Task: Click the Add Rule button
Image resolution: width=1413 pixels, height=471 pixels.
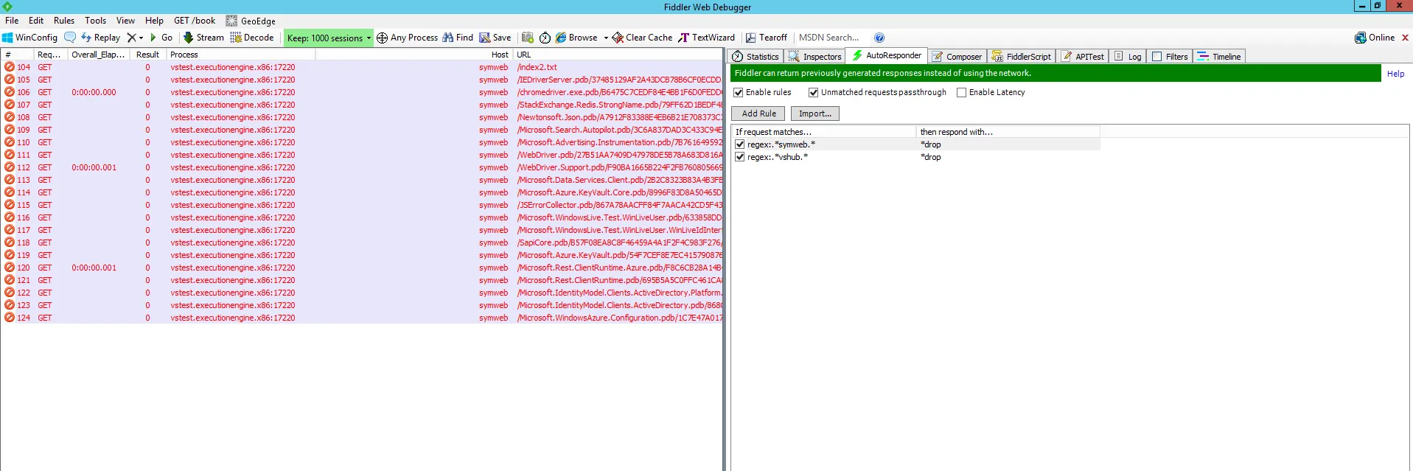Action: 758,114
